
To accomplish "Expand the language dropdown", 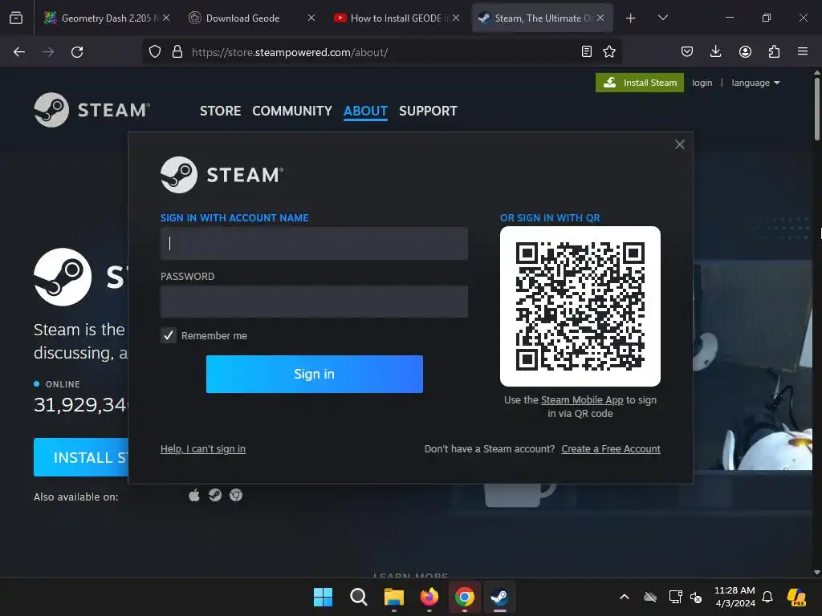I will pos(755,83).
